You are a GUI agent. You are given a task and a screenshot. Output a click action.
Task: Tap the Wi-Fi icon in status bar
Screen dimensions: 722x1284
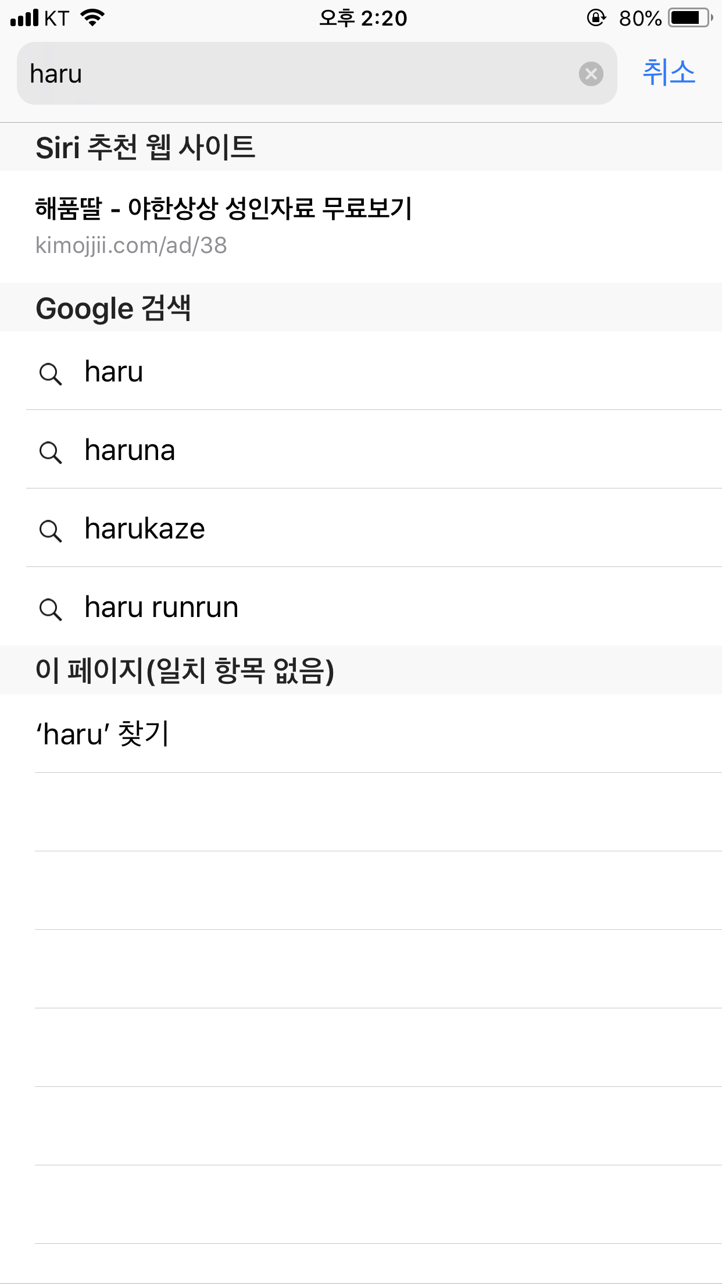92,18
